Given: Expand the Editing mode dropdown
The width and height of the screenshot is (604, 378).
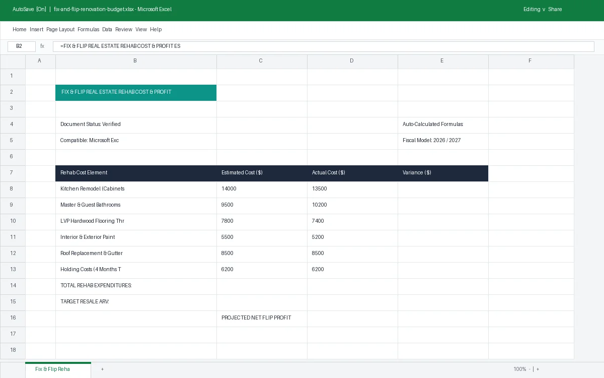Looking at the screenshot, I should (x=535, y=9).
